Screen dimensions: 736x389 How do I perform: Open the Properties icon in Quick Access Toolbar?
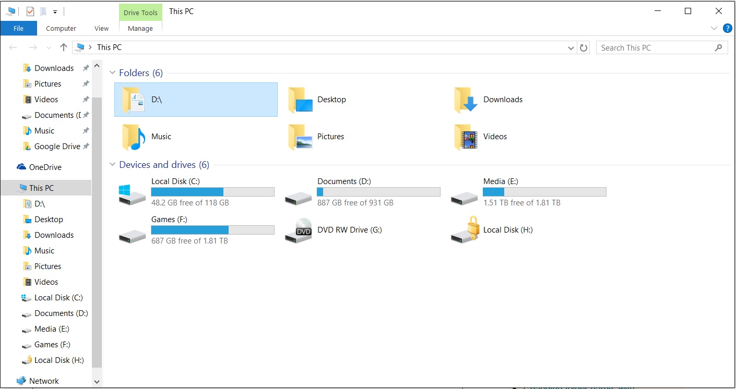[x=30, y=11]
